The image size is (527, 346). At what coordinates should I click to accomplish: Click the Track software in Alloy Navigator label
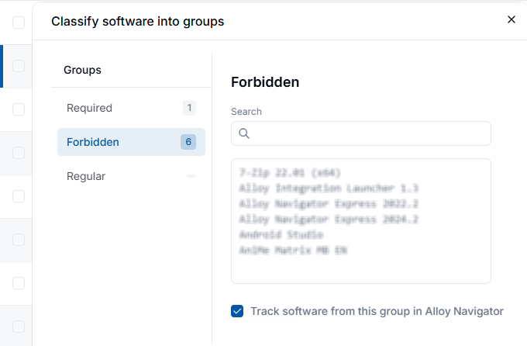point(377,311)
